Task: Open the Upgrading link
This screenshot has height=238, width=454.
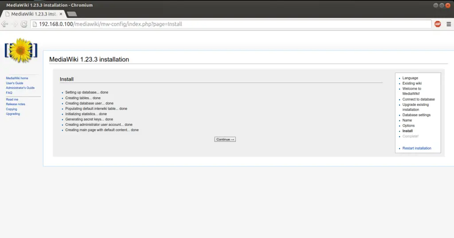Action: tap(13, 114)
